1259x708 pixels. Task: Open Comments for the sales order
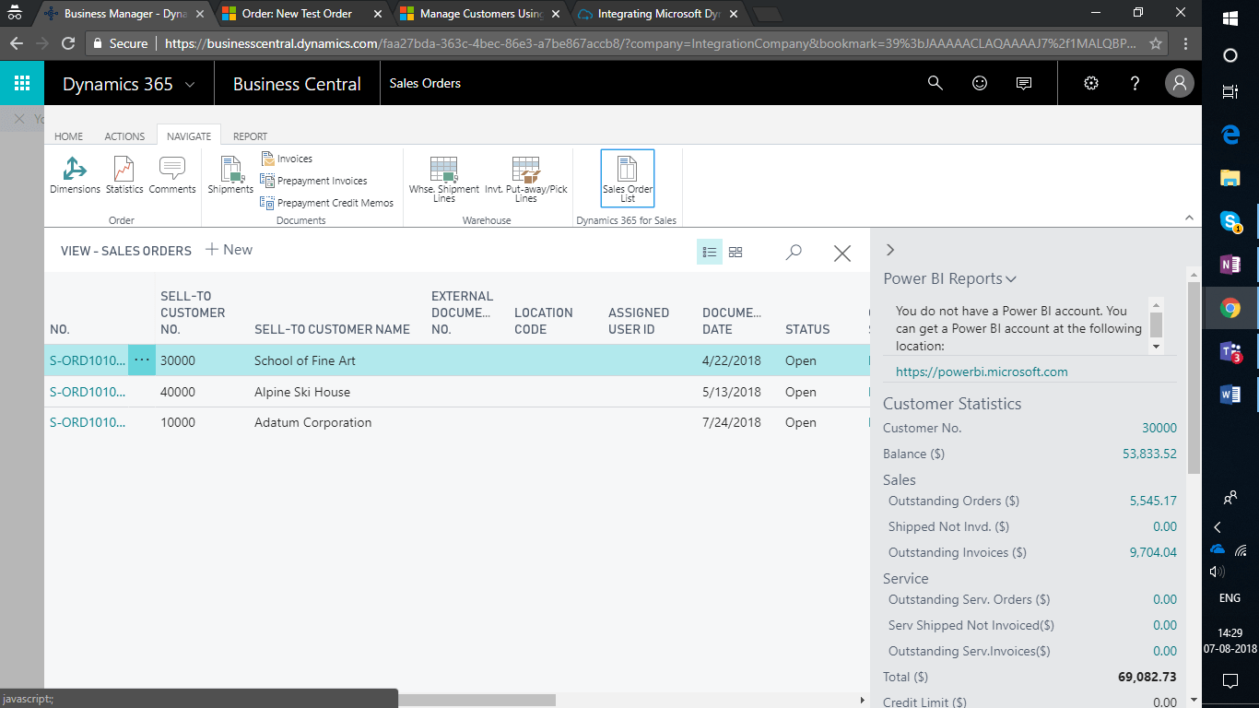(x=172, y=174)
